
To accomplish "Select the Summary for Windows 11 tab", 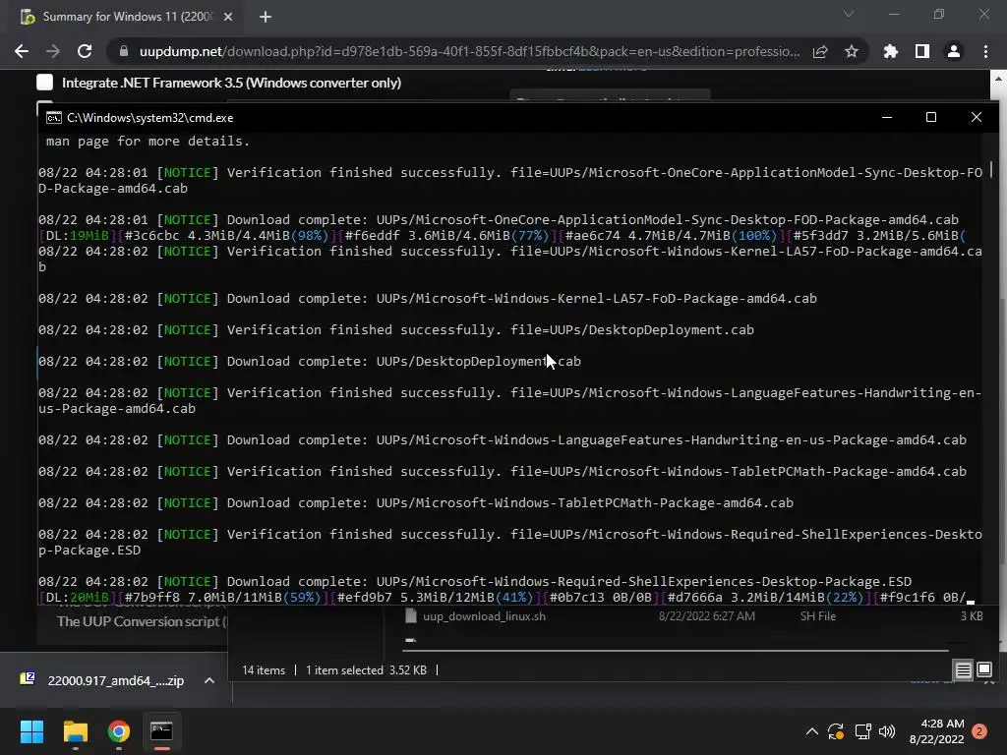I will point(127,17).
